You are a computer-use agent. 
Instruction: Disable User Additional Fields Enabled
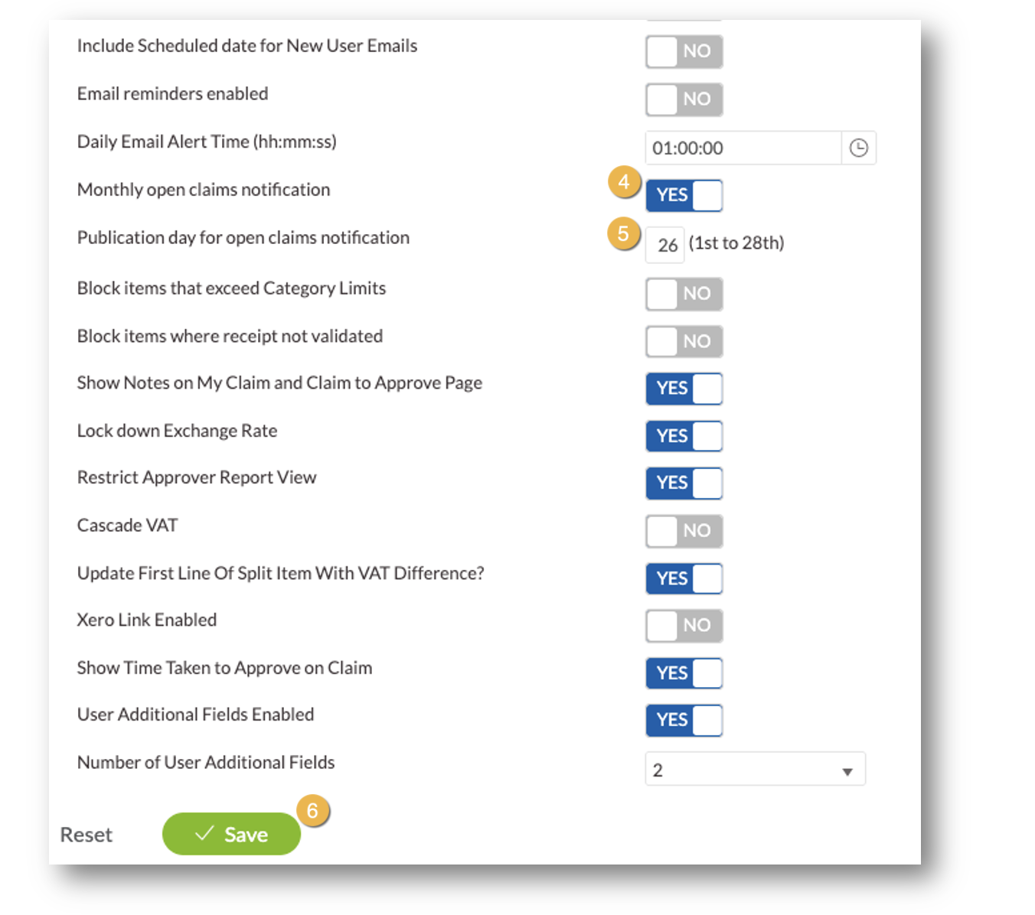(684, 720)
